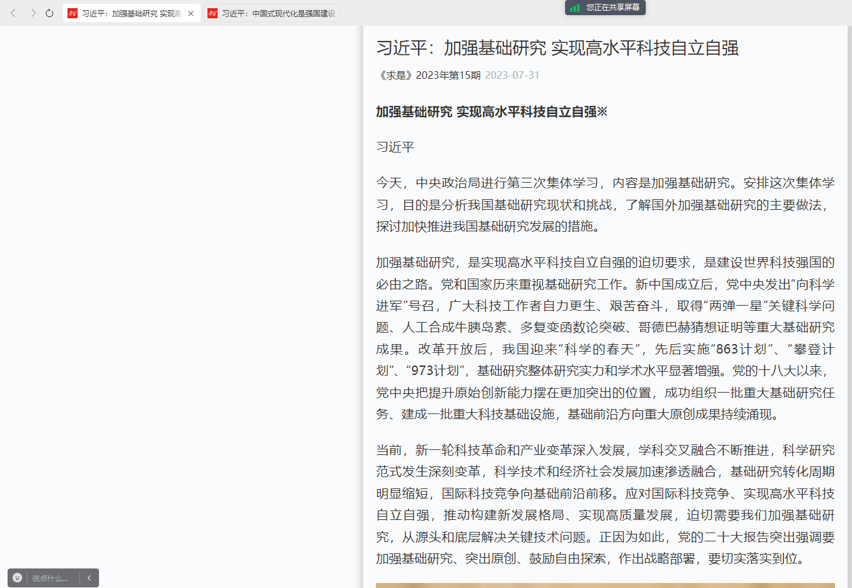
Task: Click the red favicon on the first tab
Action: [x=73, y=13]
